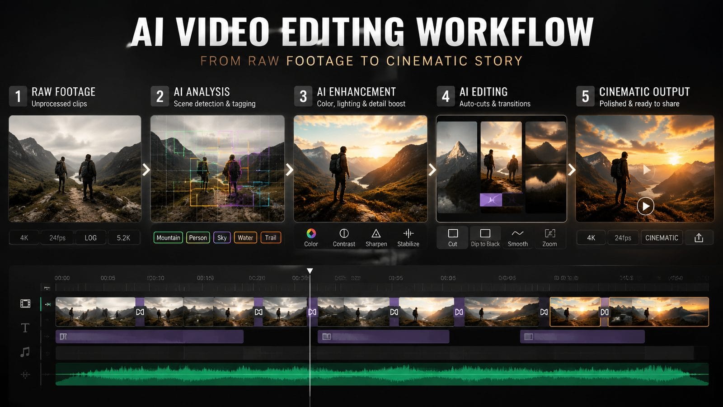Click the 4K chip under Raw Footage
Image resolution: width=723 pixels, height=407 pixels.
(x=24, y=237)
